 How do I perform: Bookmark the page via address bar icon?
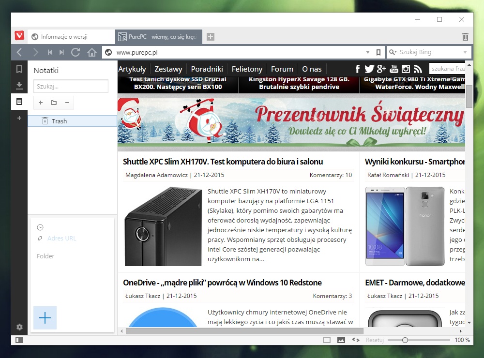coord(378,52)
